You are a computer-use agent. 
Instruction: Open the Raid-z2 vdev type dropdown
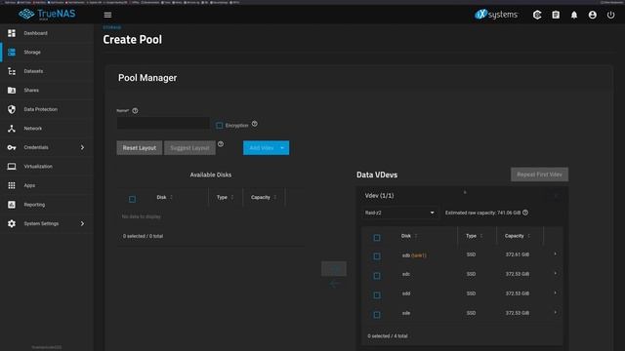[x=399, y=213]
